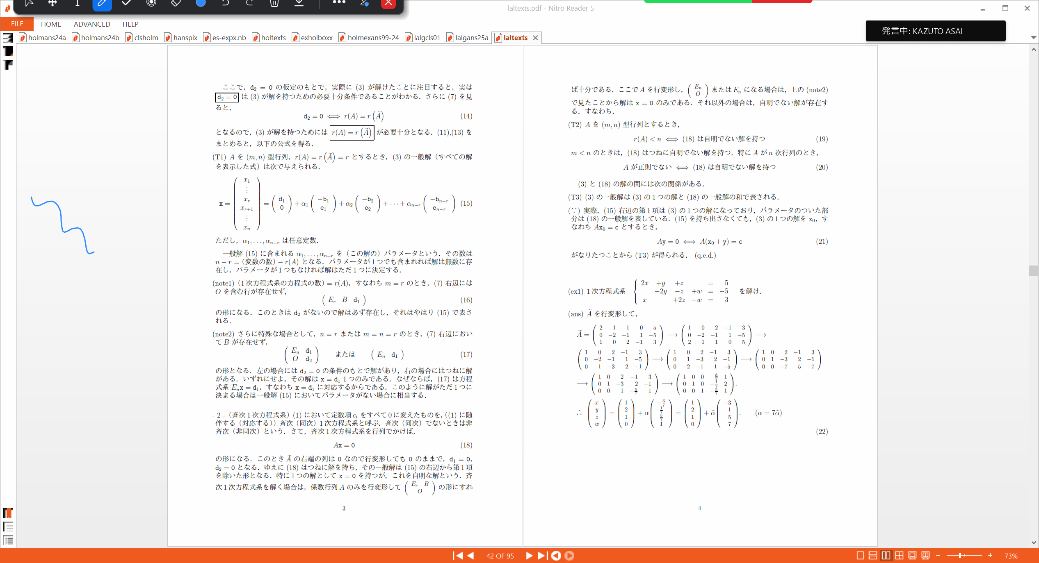Enter full screen presentation view icon

(x=912, y=556)
